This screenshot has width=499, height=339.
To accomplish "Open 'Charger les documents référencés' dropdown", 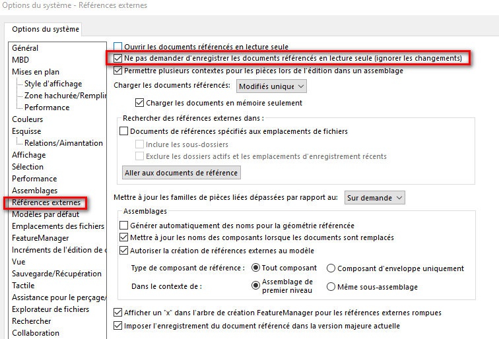I will pos(271,86).
